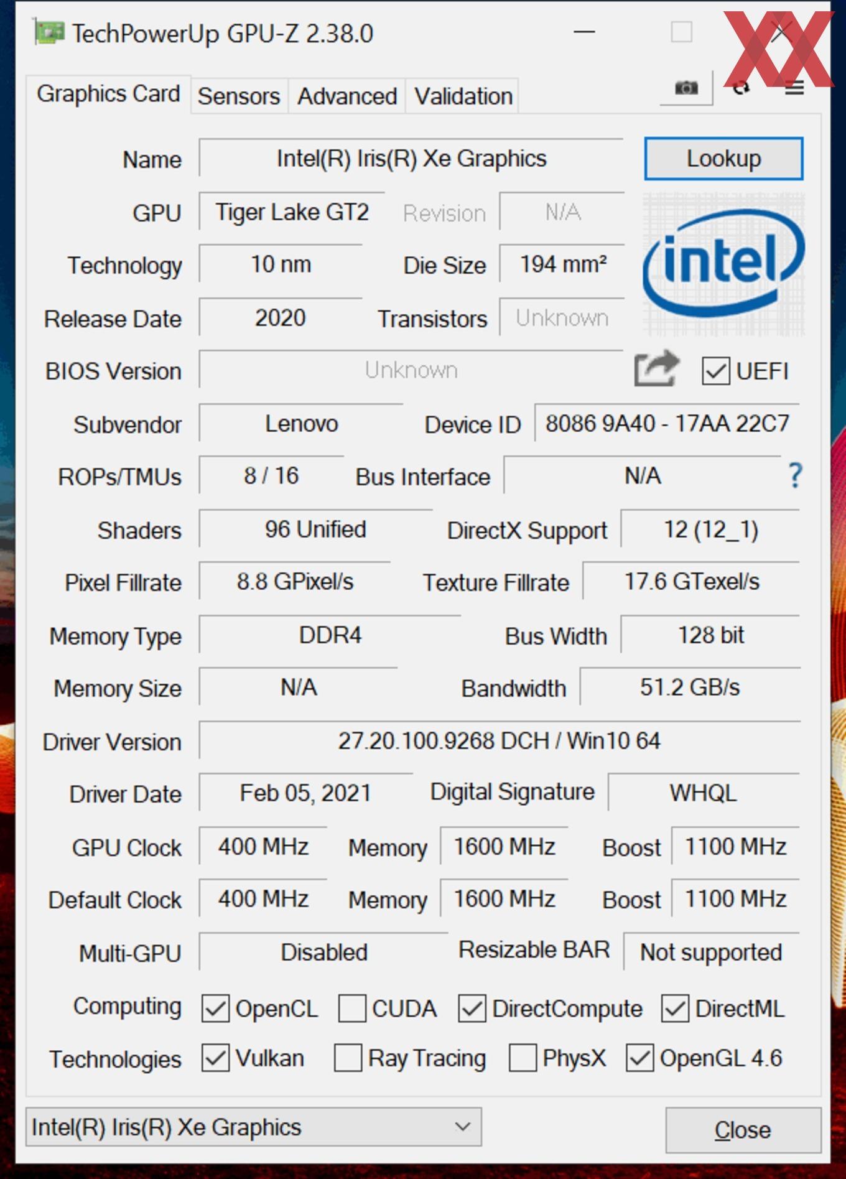Click the Driver Version text field
846x1179 pixels.
click(500, 740)
